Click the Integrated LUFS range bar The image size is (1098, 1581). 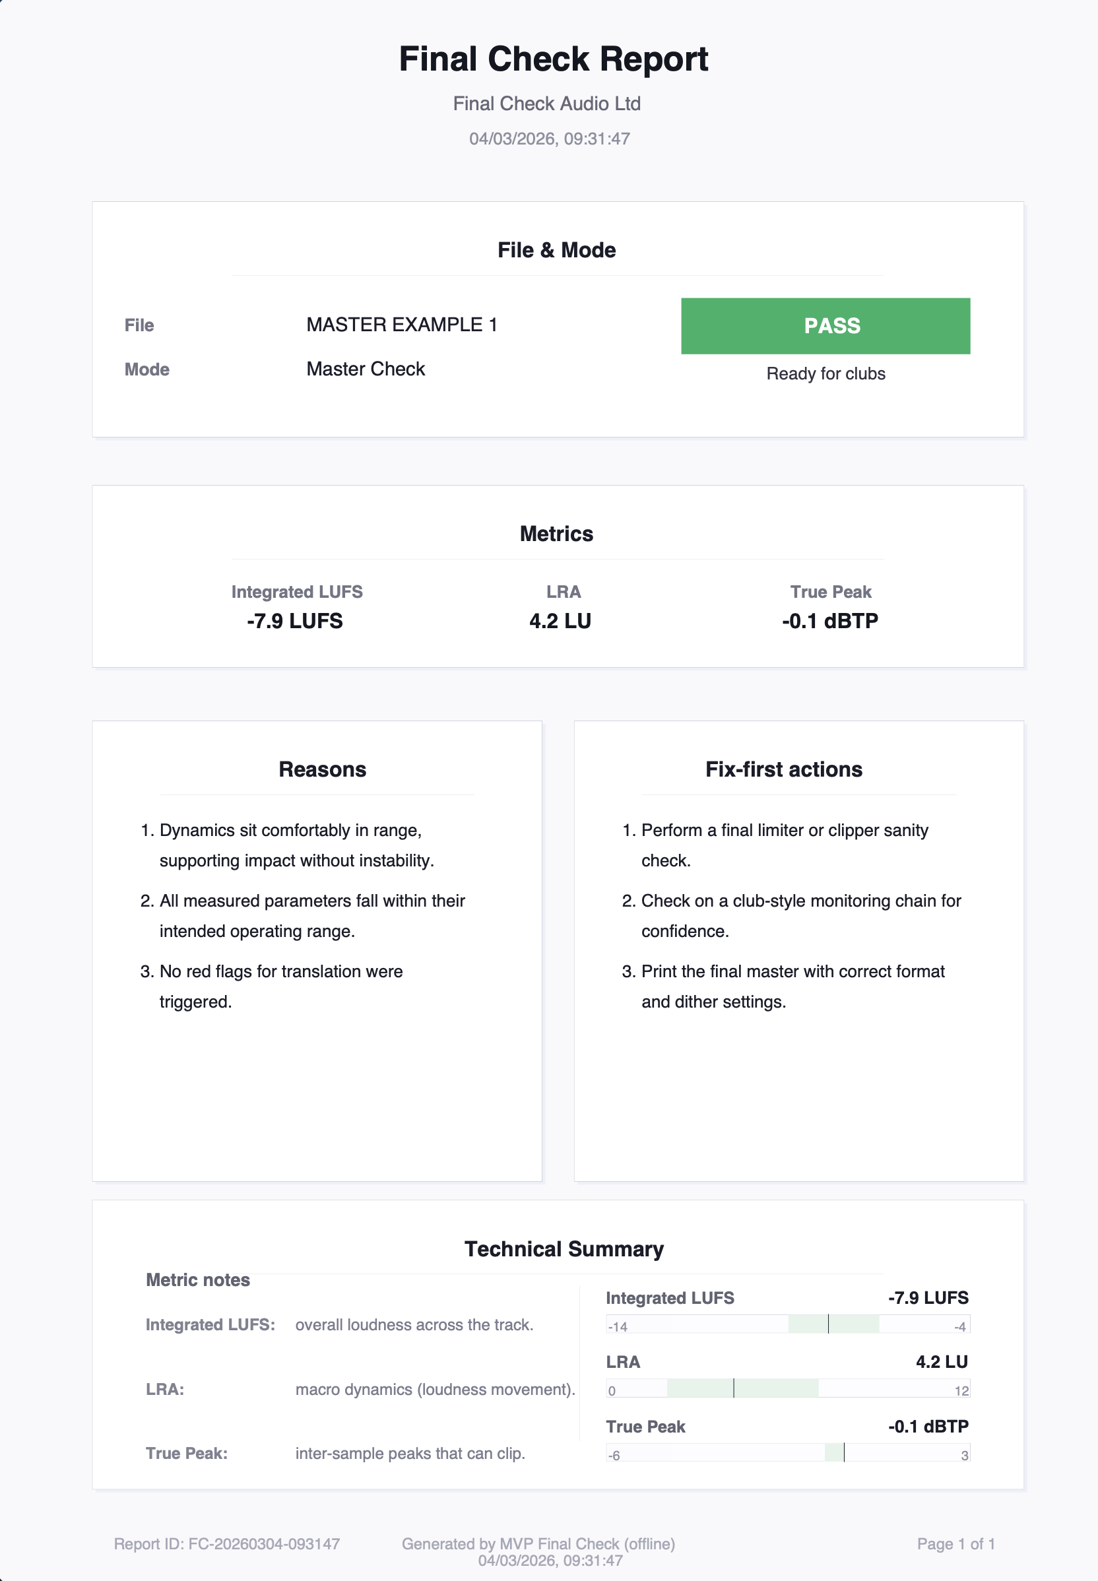pyautogui.click(x=787, y=1324)
